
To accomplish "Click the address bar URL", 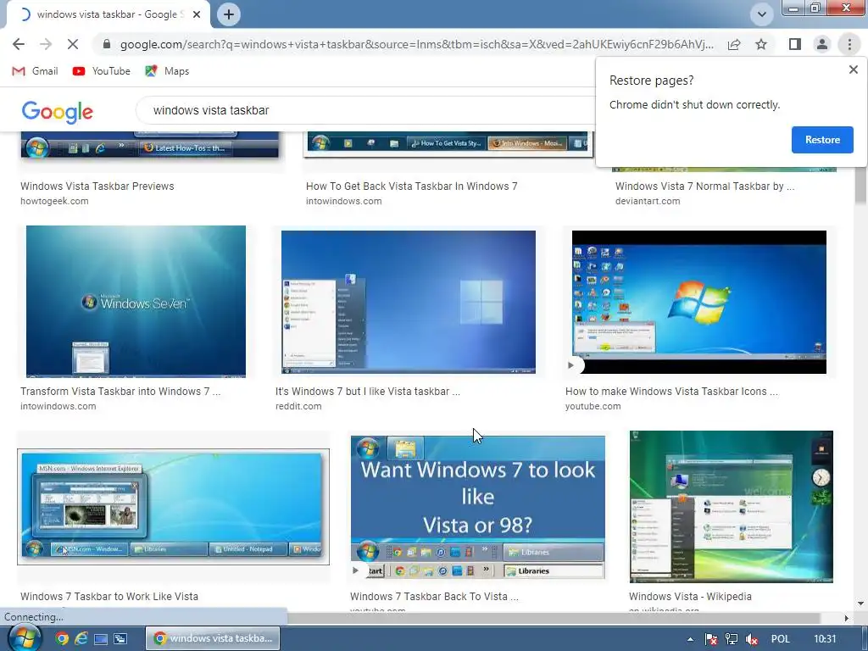I will click(416, 44).
